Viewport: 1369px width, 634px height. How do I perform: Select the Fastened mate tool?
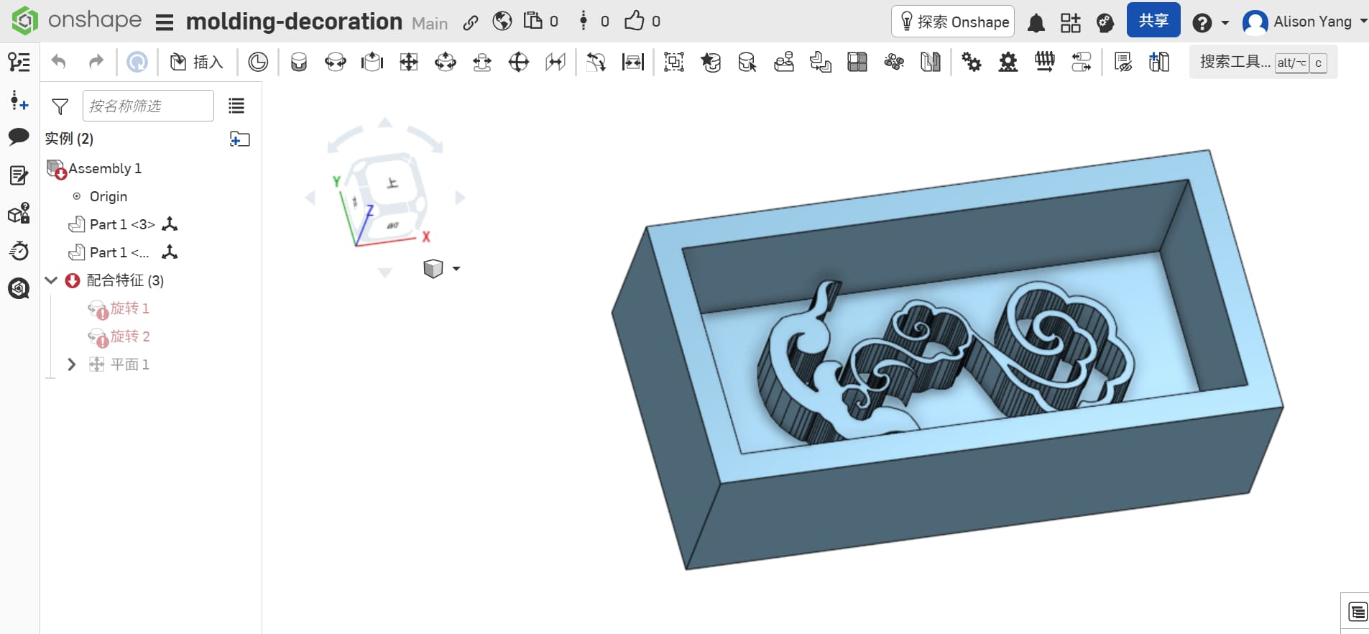[299, 63]
